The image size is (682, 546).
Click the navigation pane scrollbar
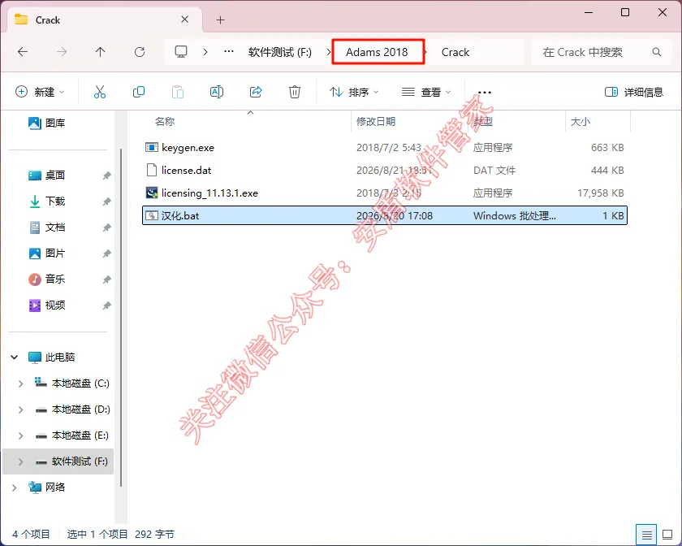pos(121,318)
